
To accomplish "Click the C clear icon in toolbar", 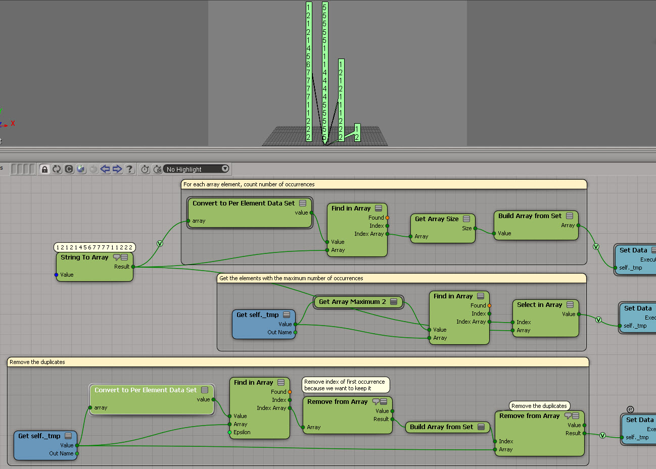I will pyautogui.click(x=69, y=169).
